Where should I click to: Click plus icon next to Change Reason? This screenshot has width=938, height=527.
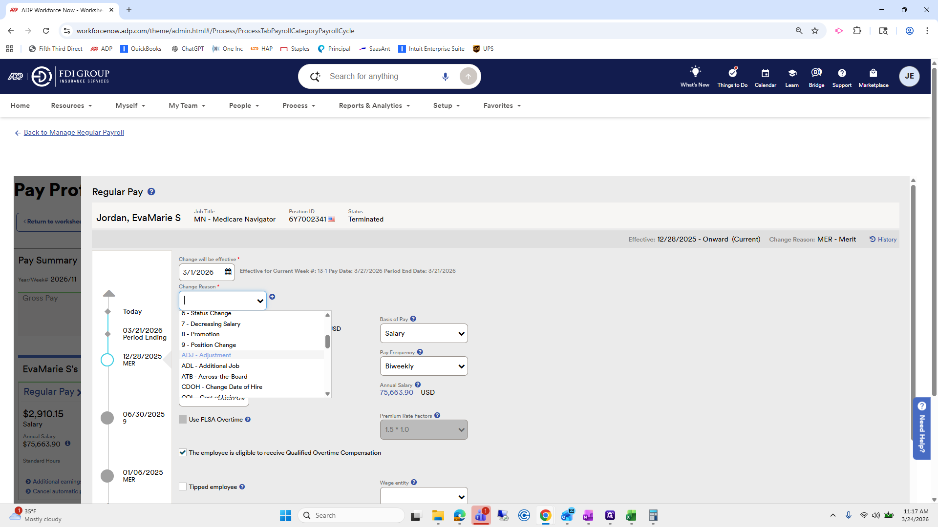pyautogui.click(x=272, y=297)
